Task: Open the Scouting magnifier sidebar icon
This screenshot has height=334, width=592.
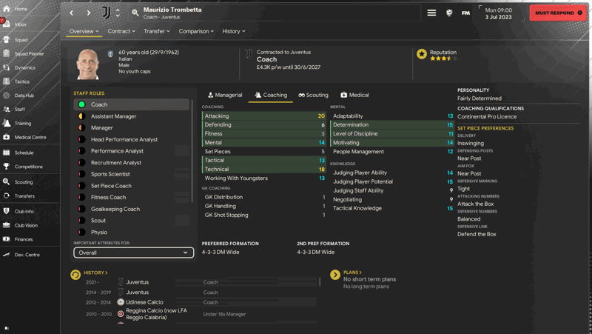Action: click(7, 181)
